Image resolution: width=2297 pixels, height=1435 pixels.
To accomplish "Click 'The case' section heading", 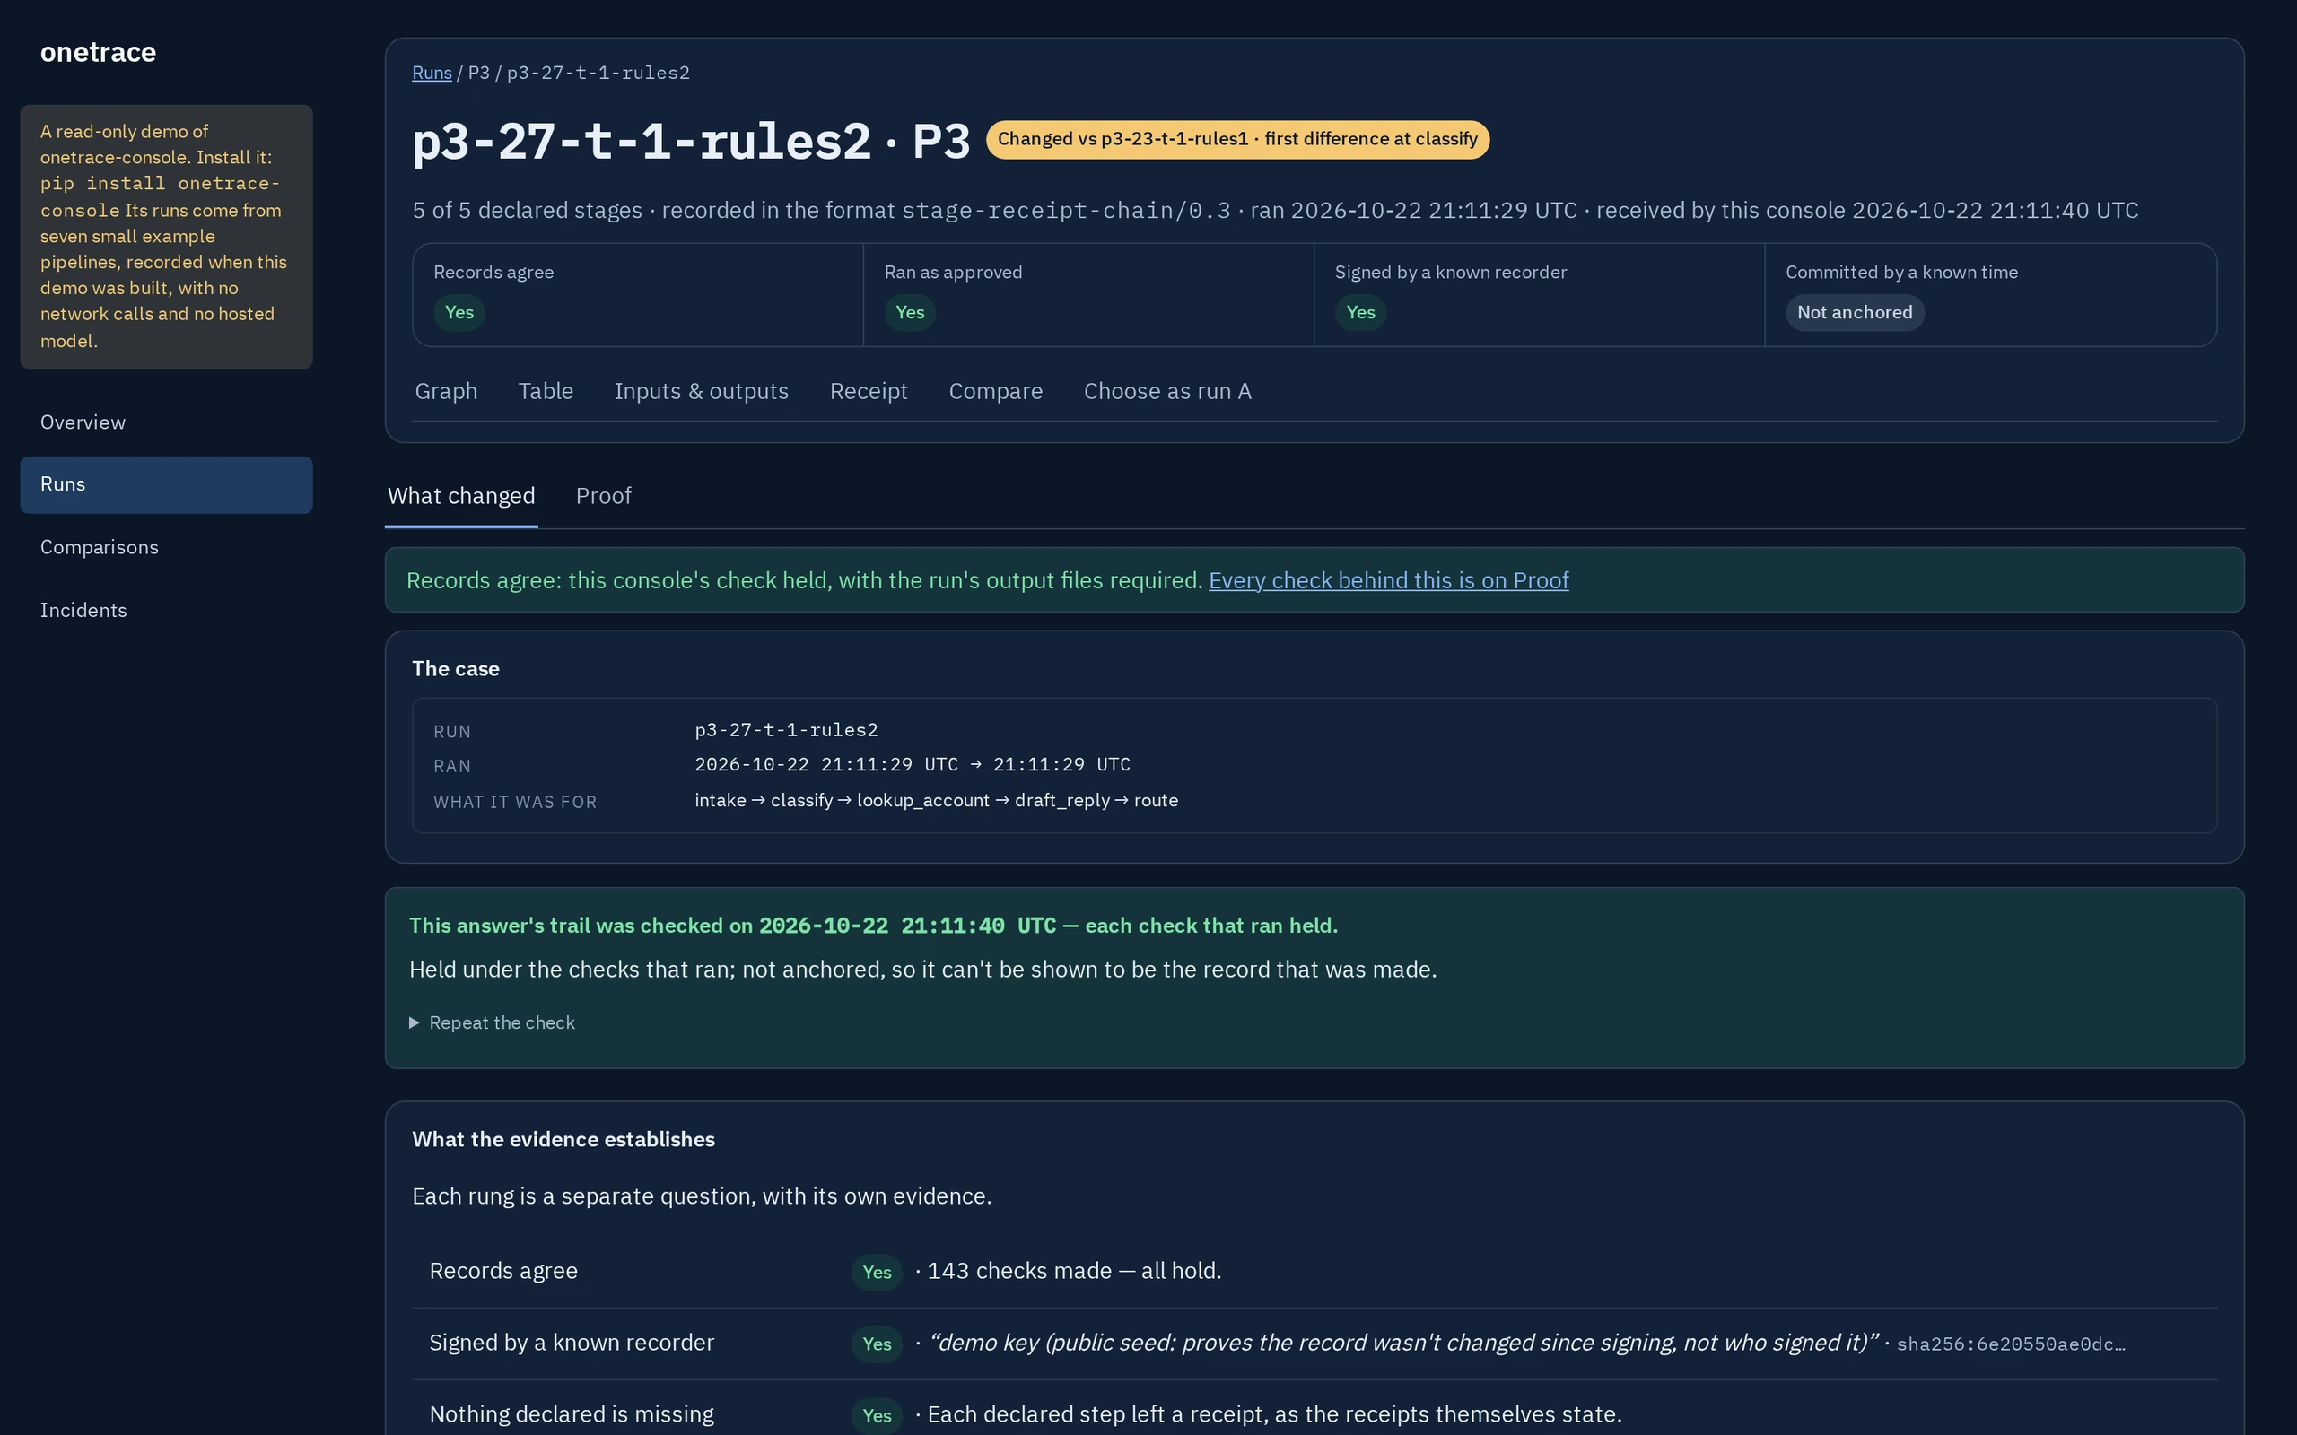I will [x=456, y=669].
